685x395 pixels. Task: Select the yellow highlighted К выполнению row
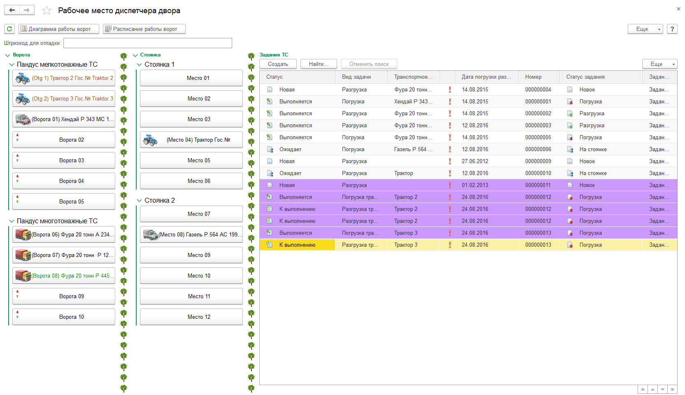[297, 245]
